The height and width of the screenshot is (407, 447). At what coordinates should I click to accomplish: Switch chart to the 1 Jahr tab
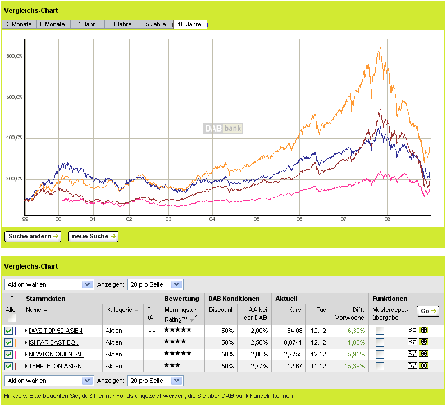(x=87, y=25)
